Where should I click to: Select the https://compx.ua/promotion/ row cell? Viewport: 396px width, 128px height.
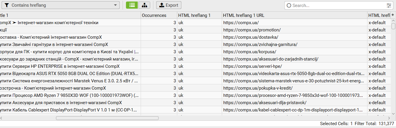point(252,30)
